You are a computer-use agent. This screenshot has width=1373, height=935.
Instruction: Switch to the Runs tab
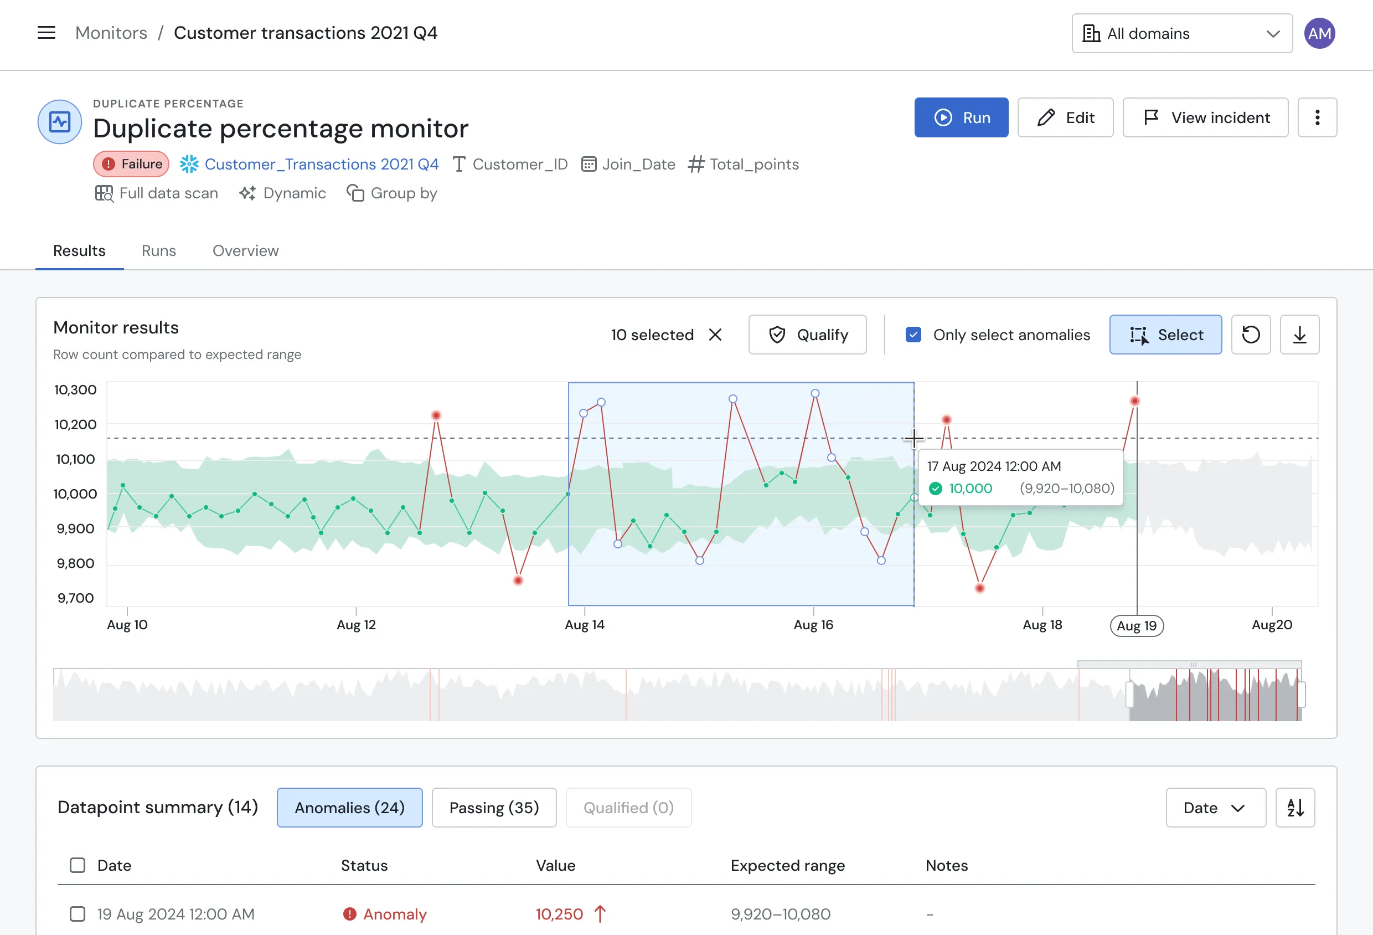(159, 250)
